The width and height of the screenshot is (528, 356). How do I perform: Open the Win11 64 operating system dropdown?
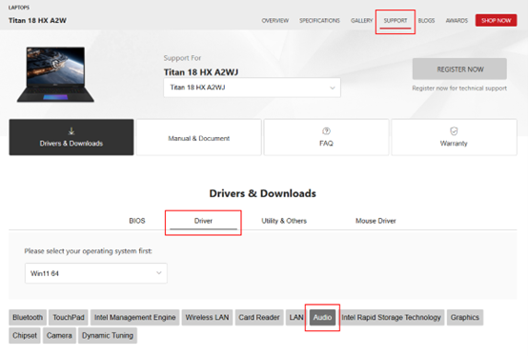pyautogui.click(x=96, y=273)
